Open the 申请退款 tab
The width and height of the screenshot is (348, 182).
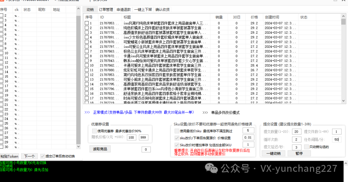pos(124,10)
